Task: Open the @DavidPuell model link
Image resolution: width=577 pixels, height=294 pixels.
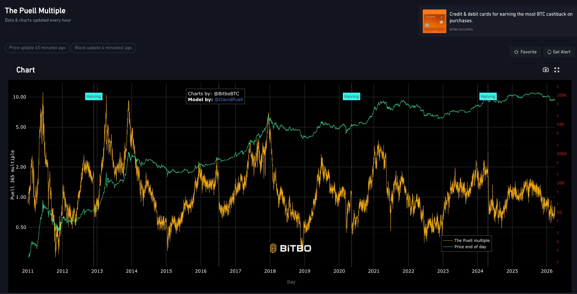Action: coord(229,100)
